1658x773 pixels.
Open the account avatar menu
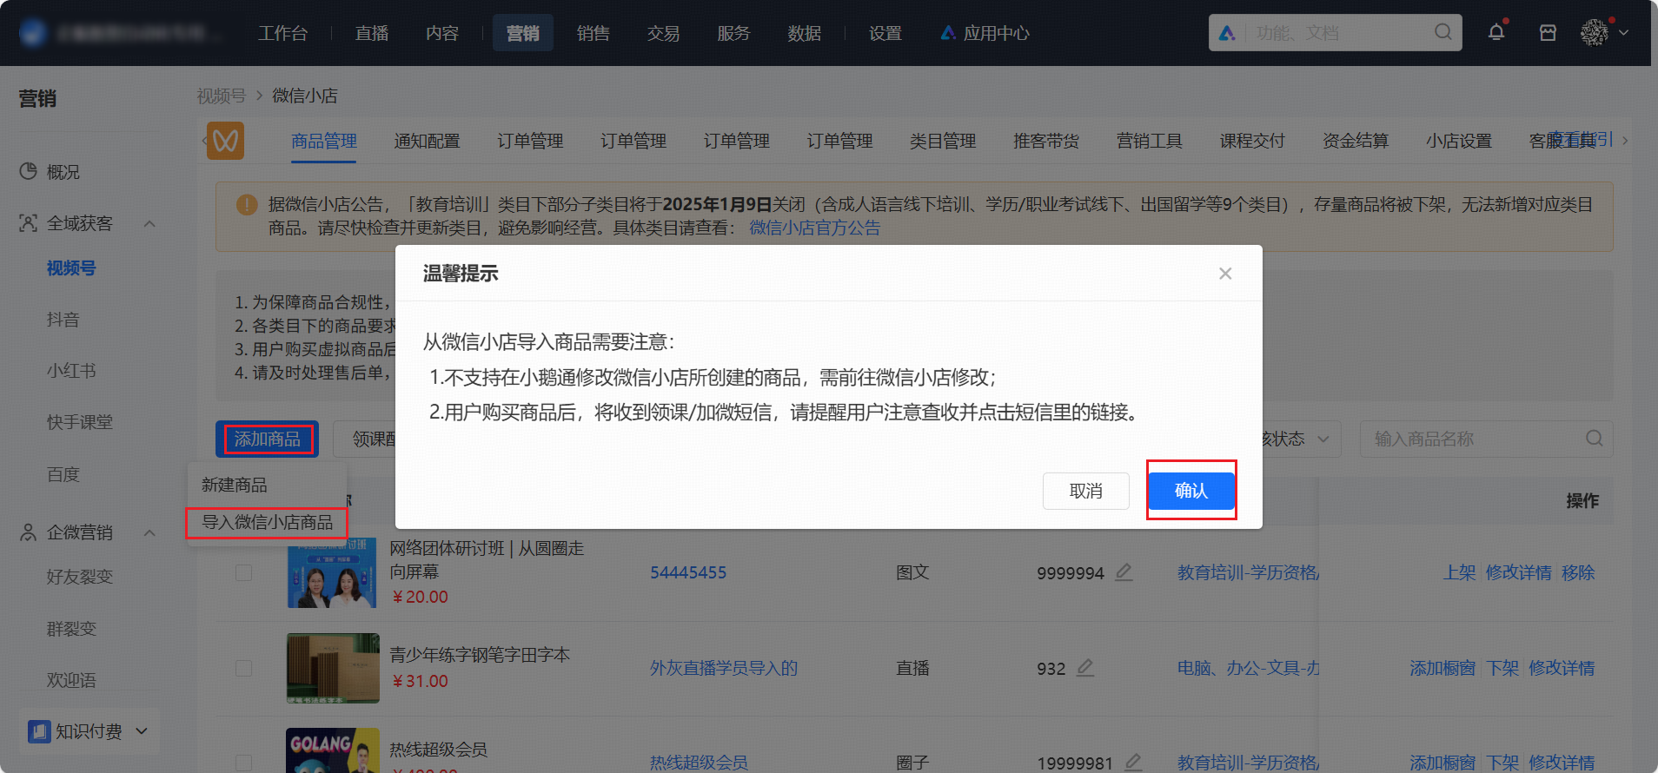(x=1595, y=33)
